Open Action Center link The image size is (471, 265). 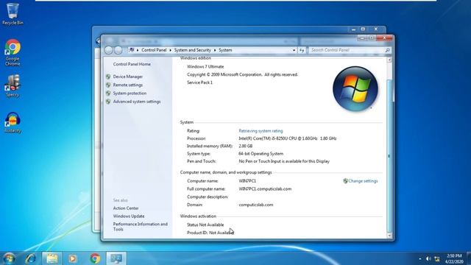[126, 208]
